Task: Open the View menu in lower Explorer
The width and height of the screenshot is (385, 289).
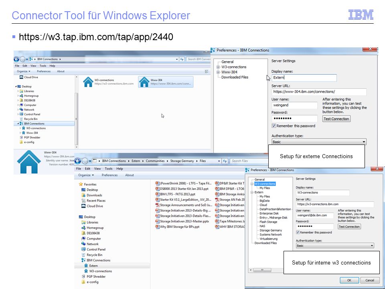Action: [x=97, y=169]
